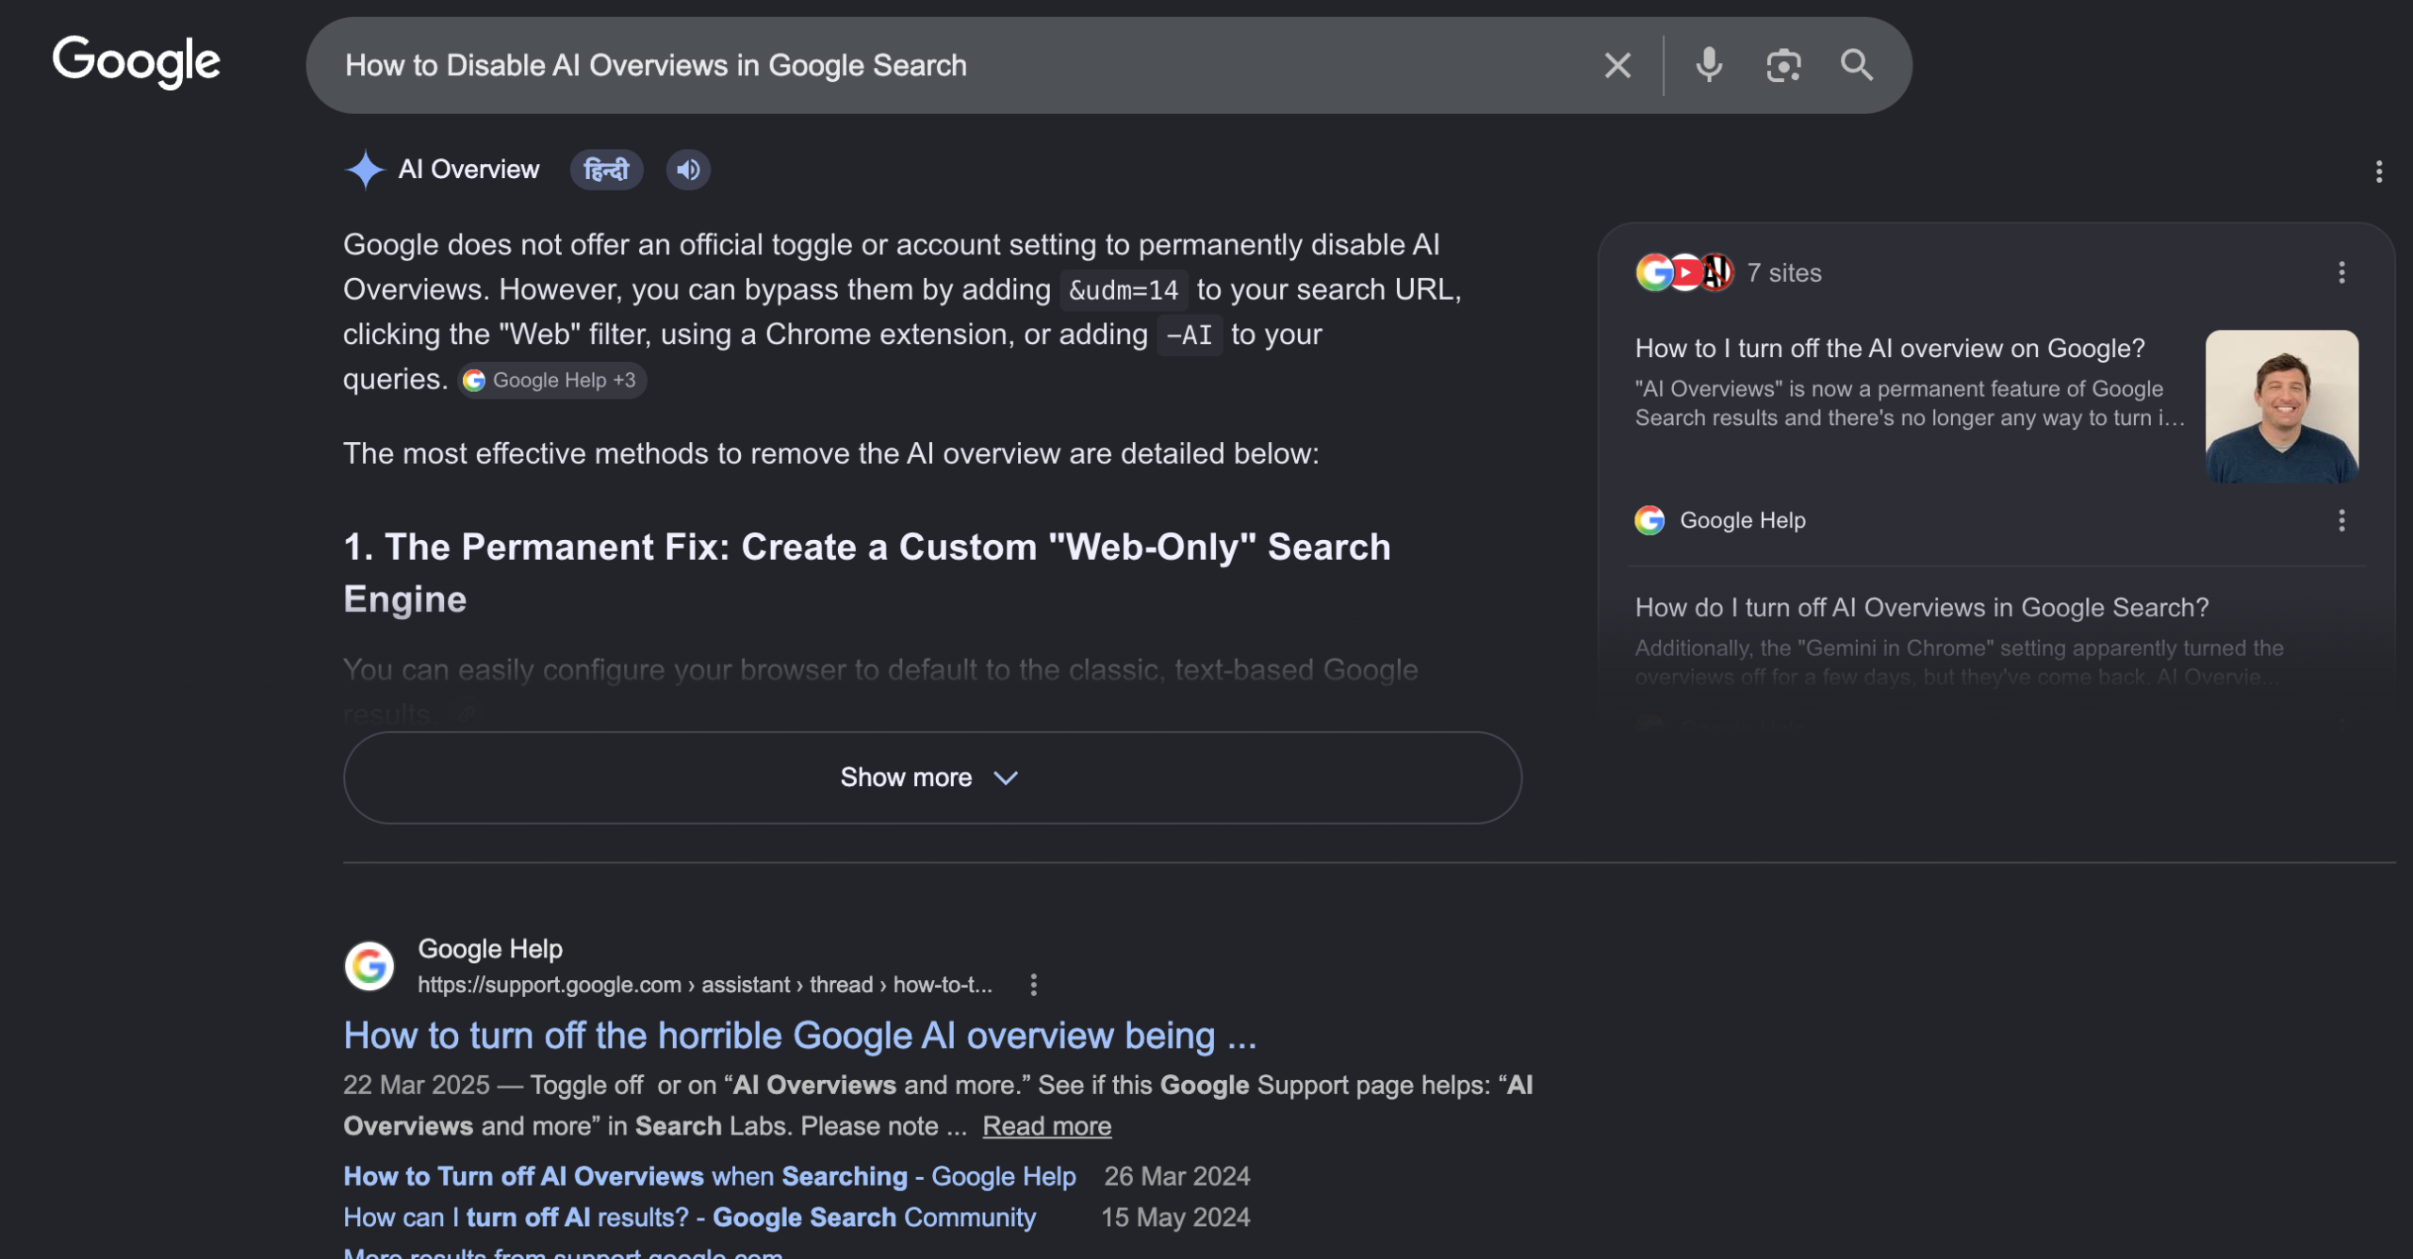
Task: Open the 7 sites source list
Action: pyautogui.click(x=1729, y=273)
